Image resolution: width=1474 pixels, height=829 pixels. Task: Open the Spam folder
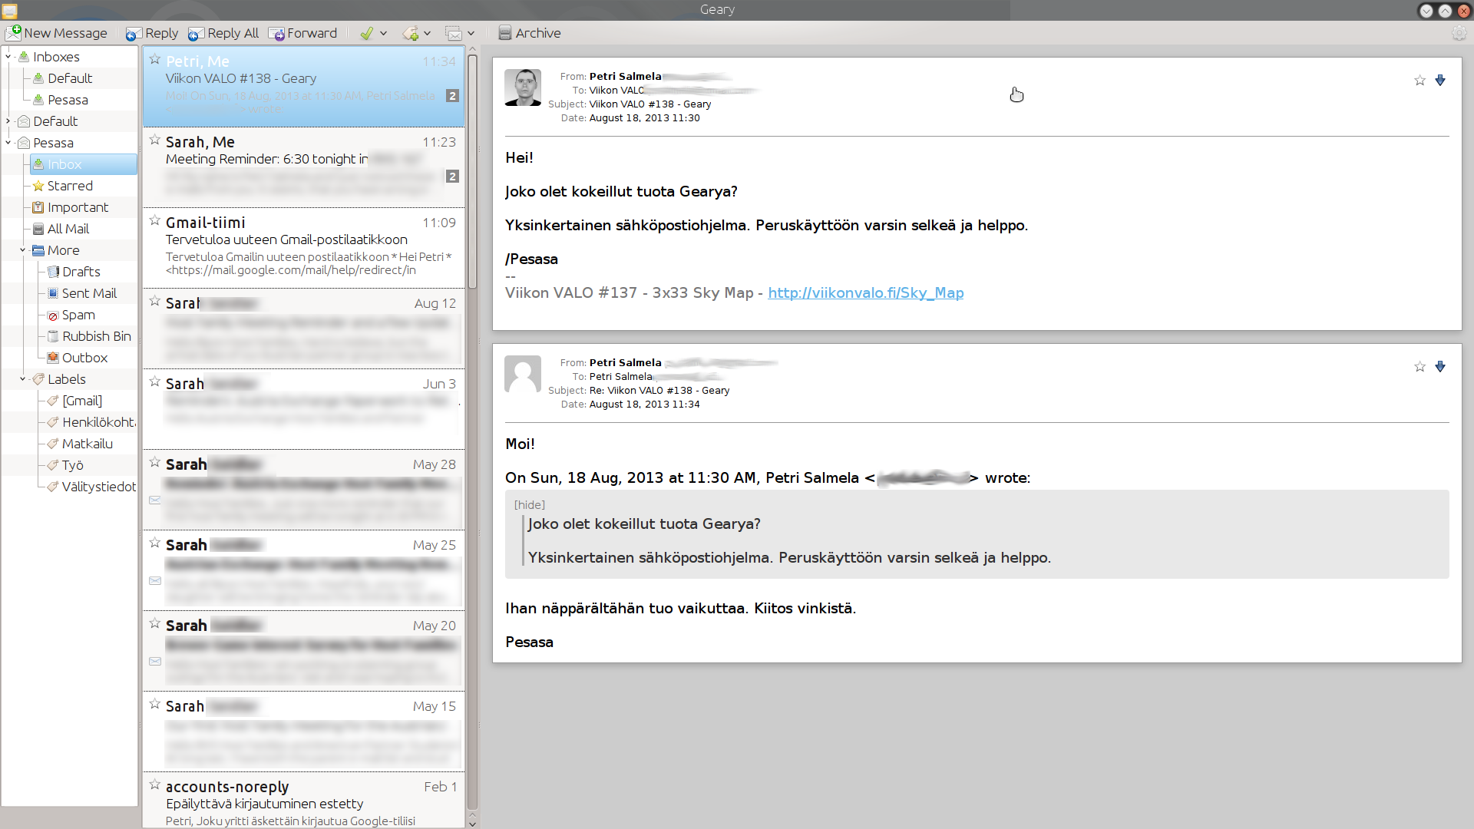78,315
